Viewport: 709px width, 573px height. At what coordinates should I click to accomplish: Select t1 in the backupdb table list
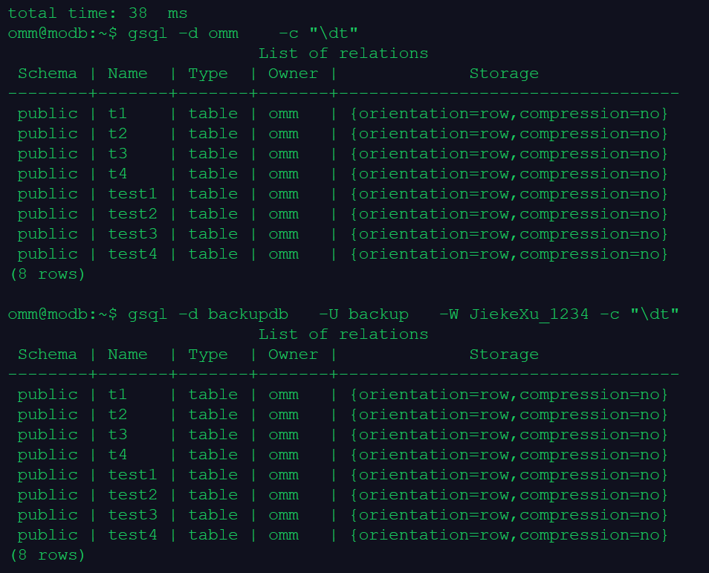tap(117, 395)
